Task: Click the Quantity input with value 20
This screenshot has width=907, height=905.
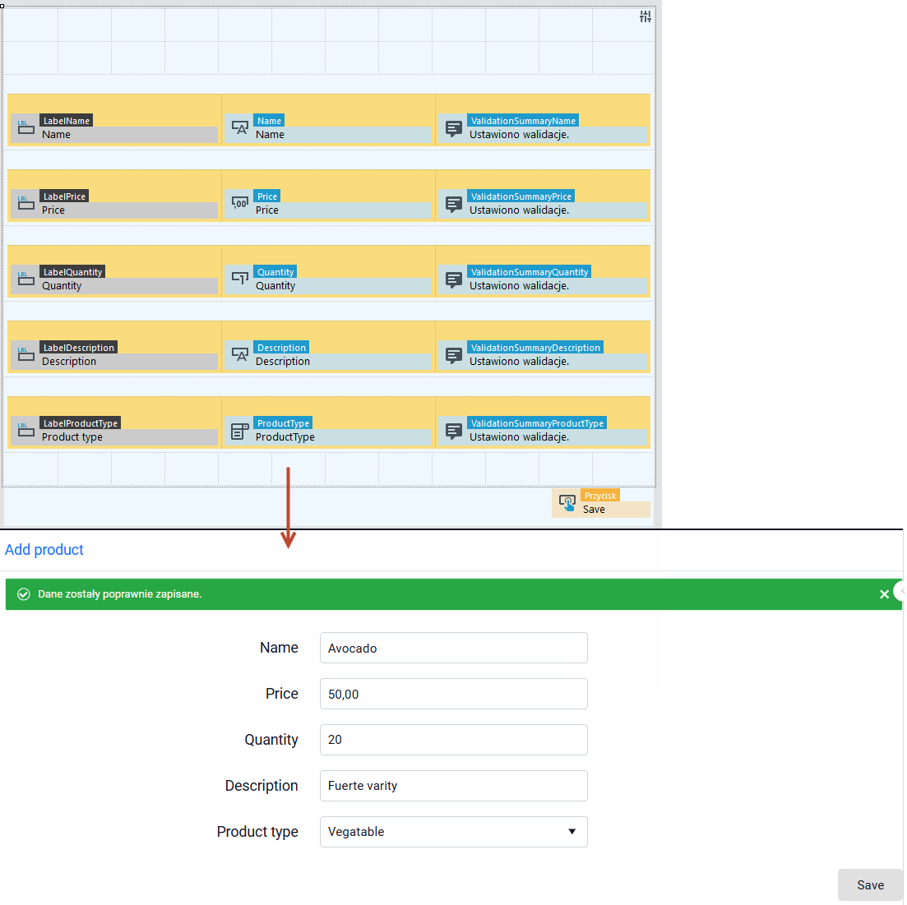Action: point(454,740)
